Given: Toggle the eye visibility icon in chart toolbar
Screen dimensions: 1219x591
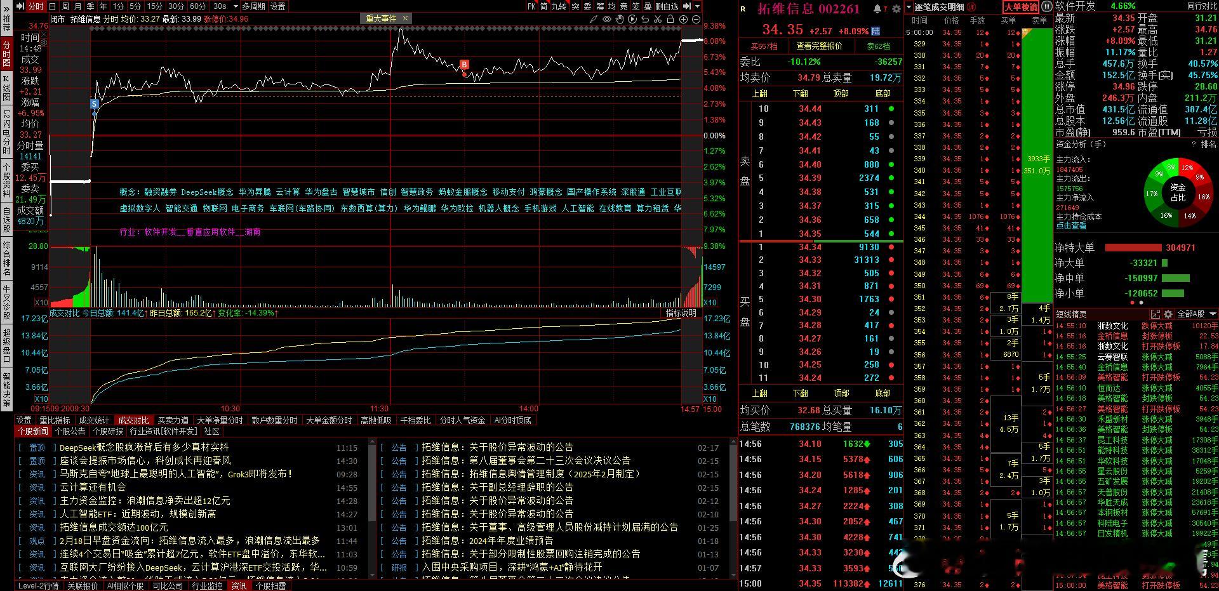Looking at the screenshot, I should pyautogui.click(x=607, y=19).
